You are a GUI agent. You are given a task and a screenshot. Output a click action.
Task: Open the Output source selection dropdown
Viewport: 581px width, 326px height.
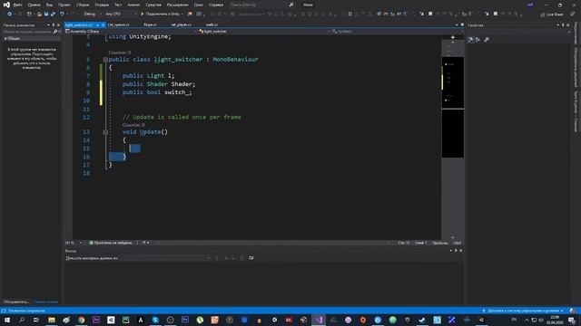point(165,258)
